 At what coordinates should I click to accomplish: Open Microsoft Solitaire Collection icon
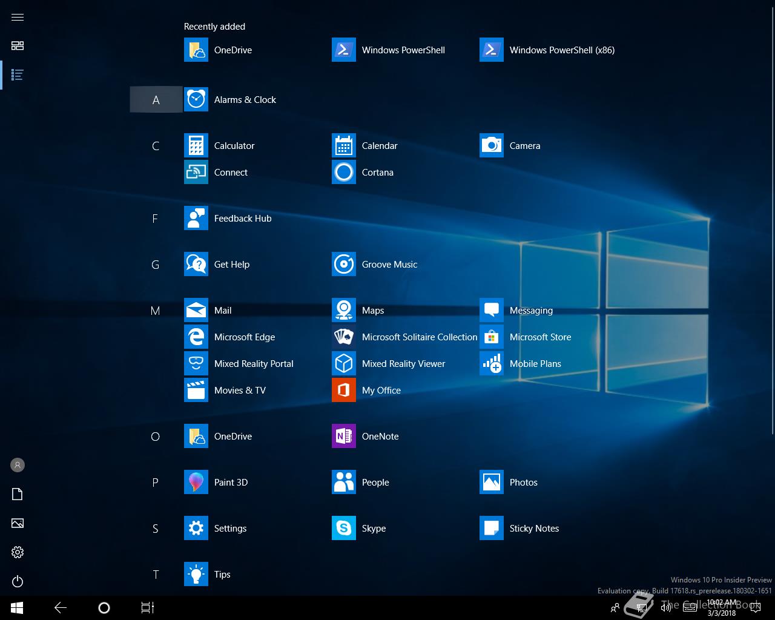click(x=344, y=337)
